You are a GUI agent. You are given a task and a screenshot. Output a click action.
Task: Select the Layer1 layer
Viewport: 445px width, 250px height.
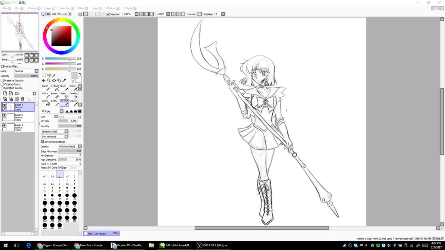(18, 127)
